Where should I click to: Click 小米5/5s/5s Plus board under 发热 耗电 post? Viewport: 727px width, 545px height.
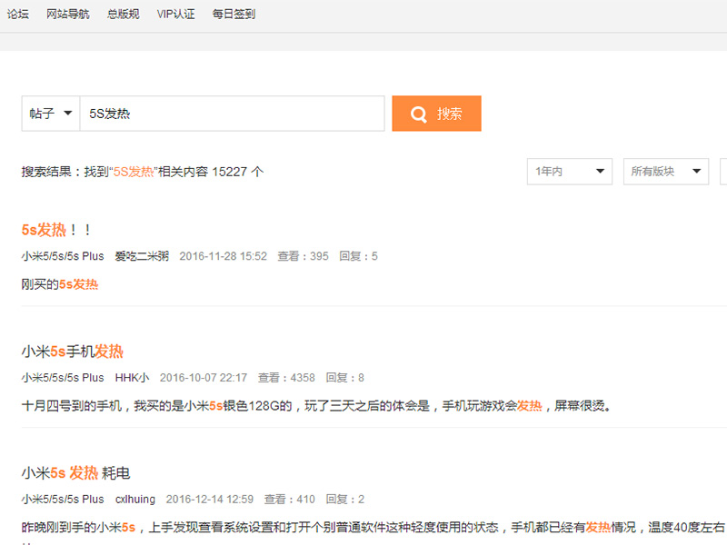[x=63, y=499]
